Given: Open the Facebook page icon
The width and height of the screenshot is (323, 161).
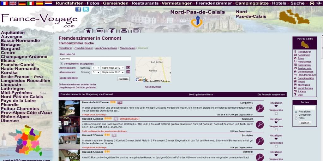Looking at the screenshot, I should [78, 9].
